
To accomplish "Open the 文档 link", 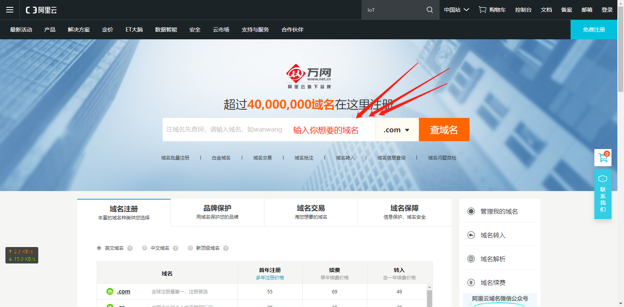I will (546, 10).
